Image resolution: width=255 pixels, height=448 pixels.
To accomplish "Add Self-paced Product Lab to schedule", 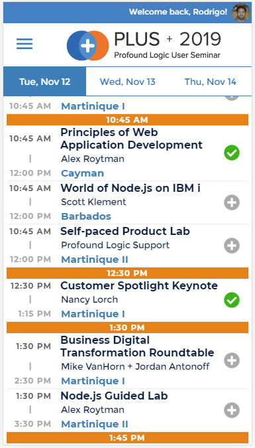I will click(232, 246).
